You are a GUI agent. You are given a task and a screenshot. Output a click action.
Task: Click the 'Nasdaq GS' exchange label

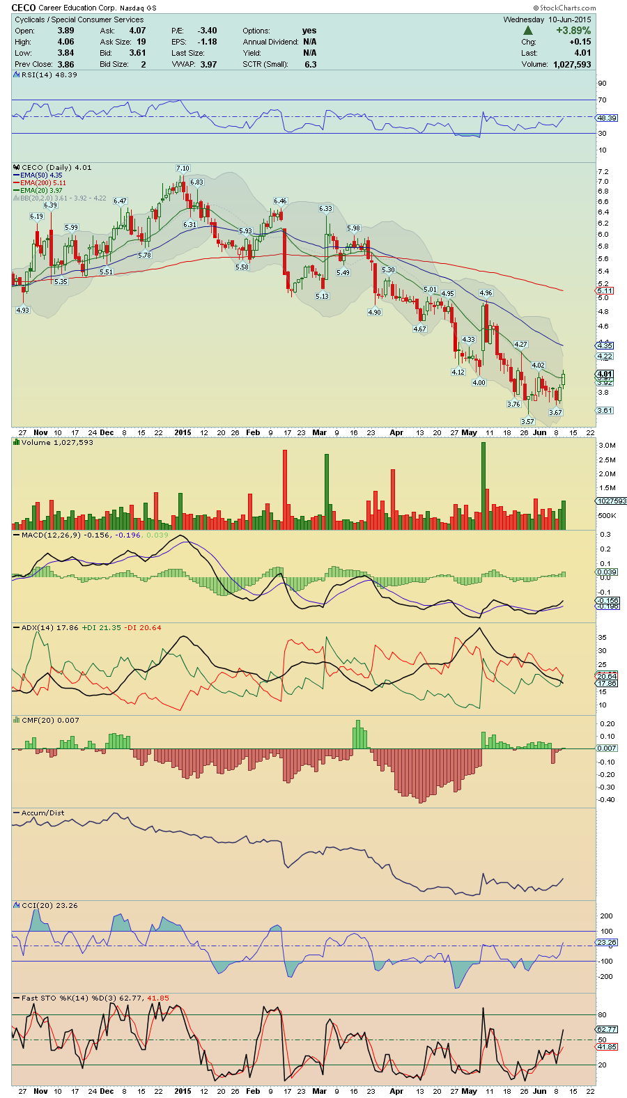click(138, 8)
